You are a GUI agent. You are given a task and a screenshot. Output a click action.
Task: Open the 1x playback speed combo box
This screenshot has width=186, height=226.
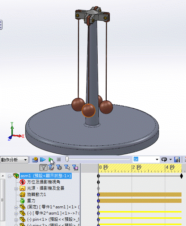pyautogui.click(x=146, y=160)
